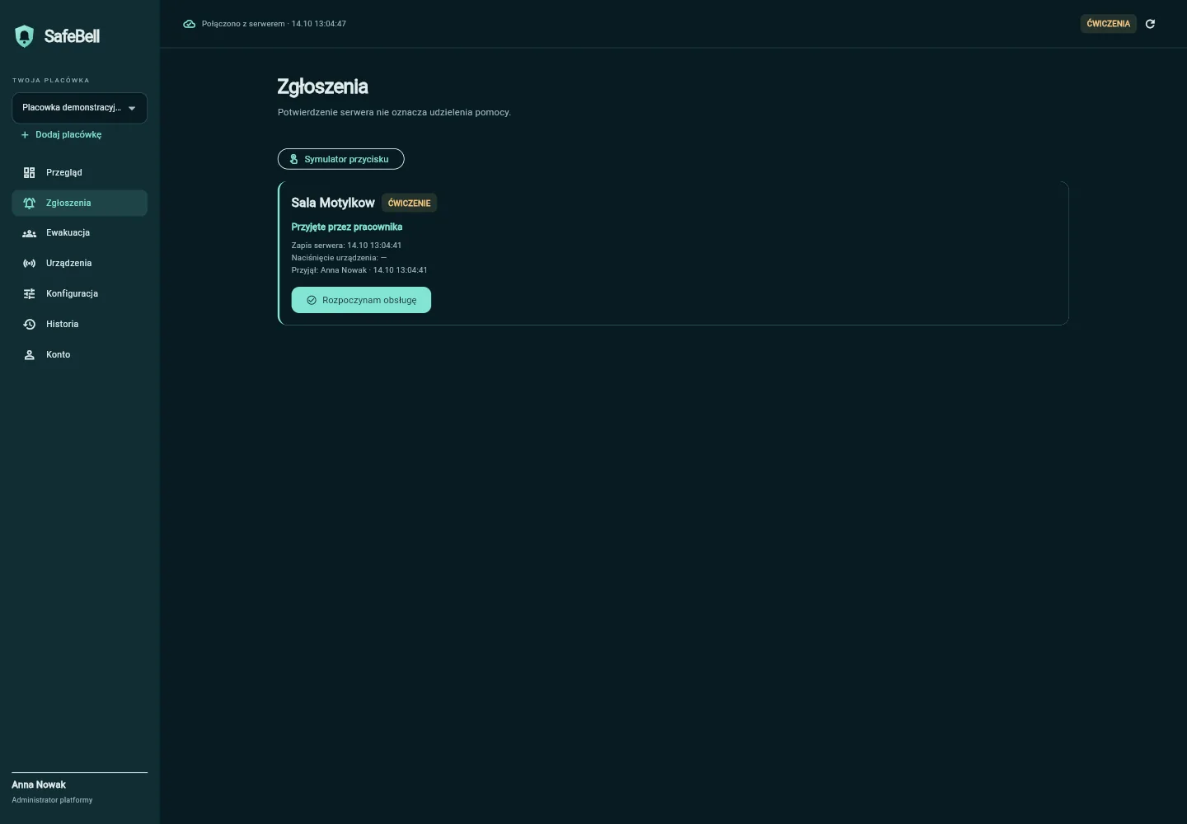The width and height of the screenshot is (1187, 824).
Task: Click the Przyjął: Anna Nowak line
Action: pyautogui.click(x=359, y=270)
